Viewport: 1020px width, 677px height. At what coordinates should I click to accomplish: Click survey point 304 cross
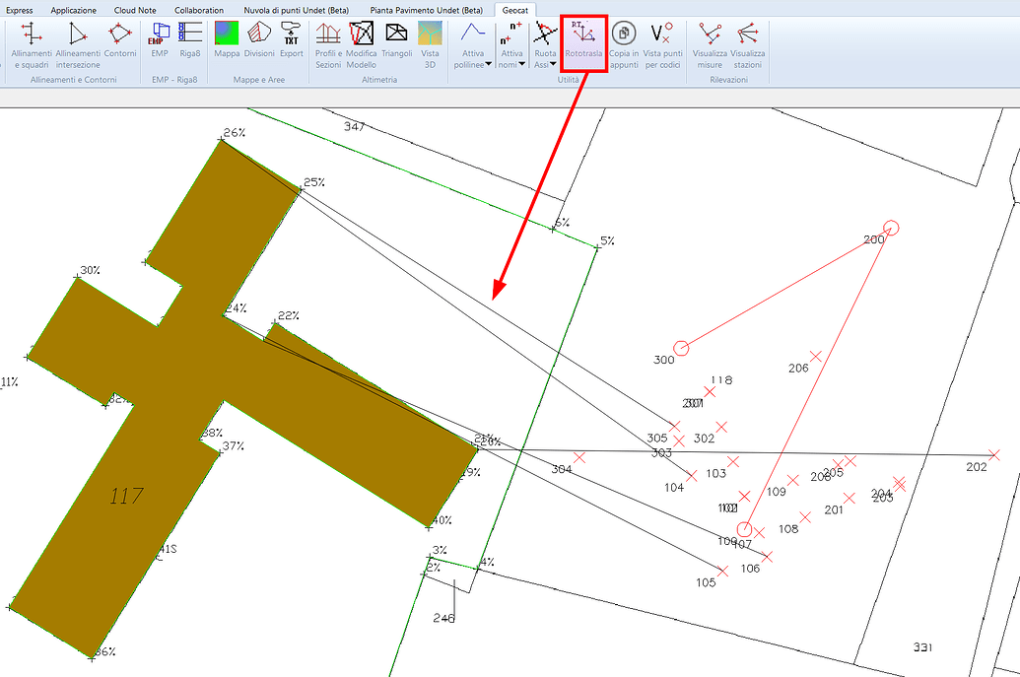click(578, 458)
